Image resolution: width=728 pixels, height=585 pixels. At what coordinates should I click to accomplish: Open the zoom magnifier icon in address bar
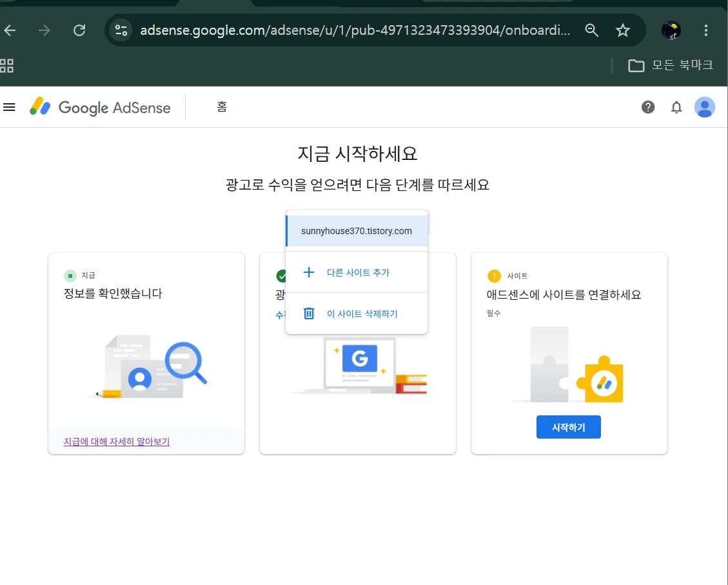click(x=591, y=30)
